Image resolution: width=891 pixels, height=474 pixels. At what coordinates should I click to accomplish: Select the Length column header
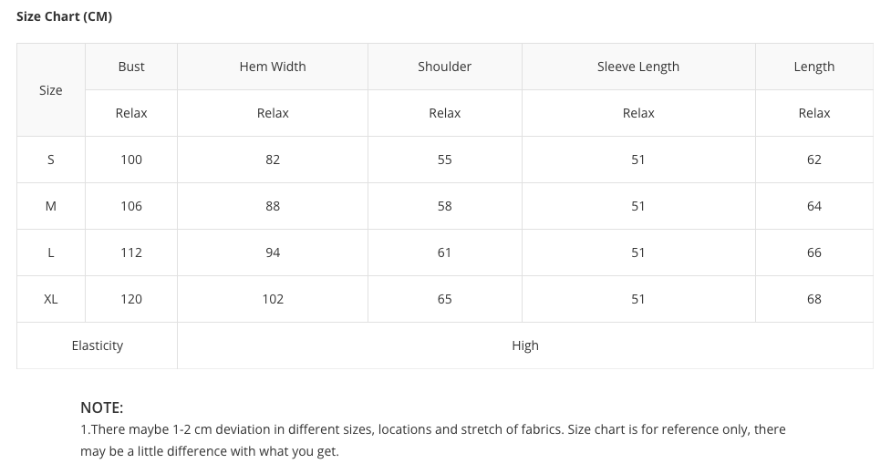(x=814, y=67)
